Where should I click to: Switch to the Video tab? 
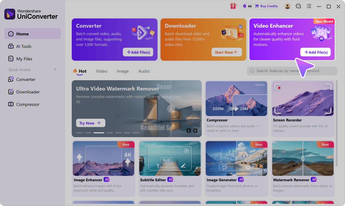click(x=102, y=71)
